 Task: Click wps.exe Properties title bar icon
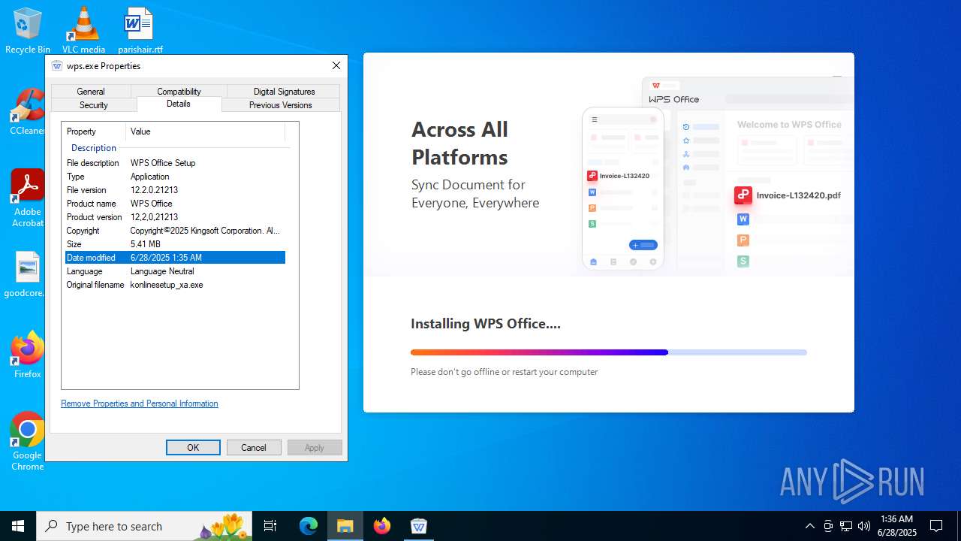click(57, 65)
